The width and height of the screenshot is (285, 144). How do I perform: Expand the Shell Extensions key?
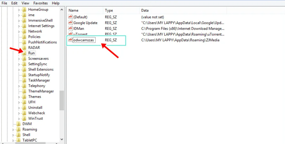pyautogui.click(x=19, y=70)
